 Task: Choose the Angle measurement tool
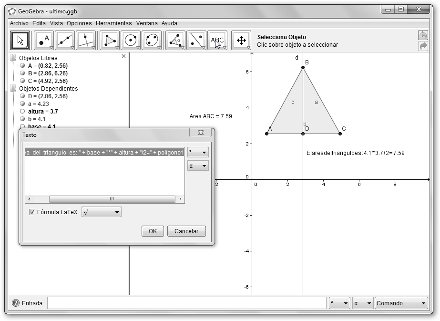pyautogui.click(x=175, y=41)
